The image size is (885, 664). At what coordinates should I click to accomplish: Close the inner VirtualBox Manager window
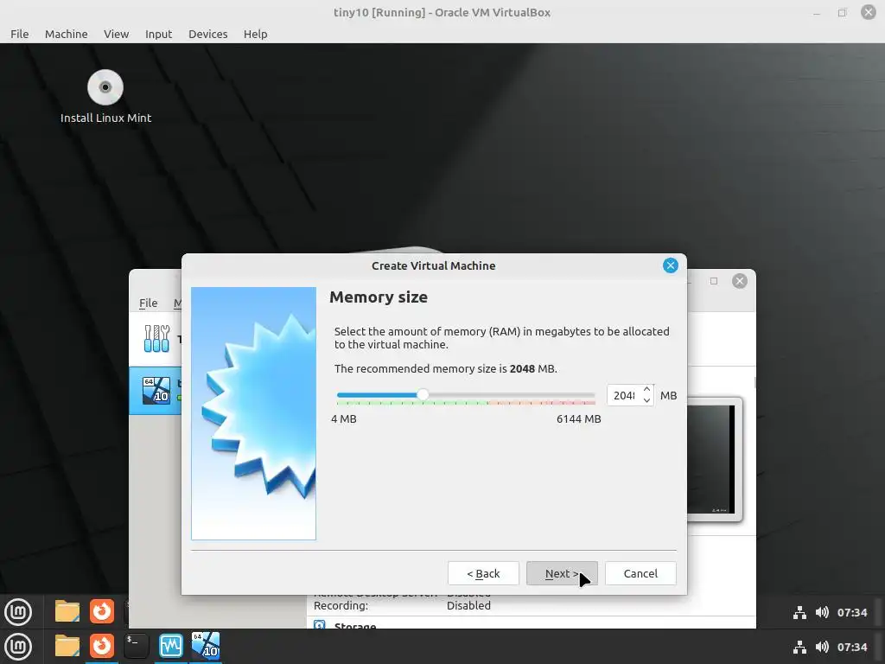pos(740,281)
